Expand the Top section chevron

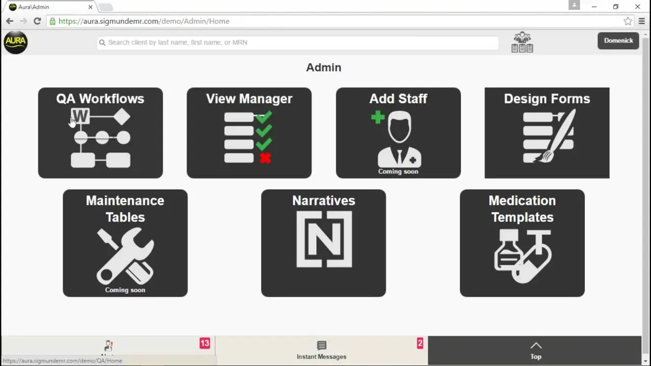tap(536, 347)
